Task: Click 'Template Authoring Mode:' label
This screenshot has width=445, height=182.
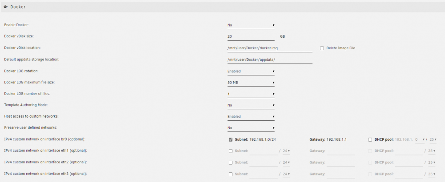Action: (x=26, y=105)
